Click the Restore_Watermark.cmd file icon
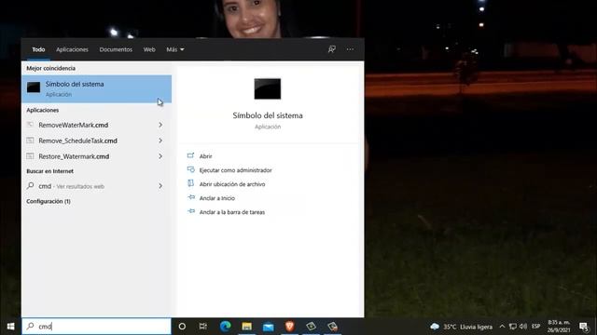This screenshot has width=597, height=335. tap(30, 155)
